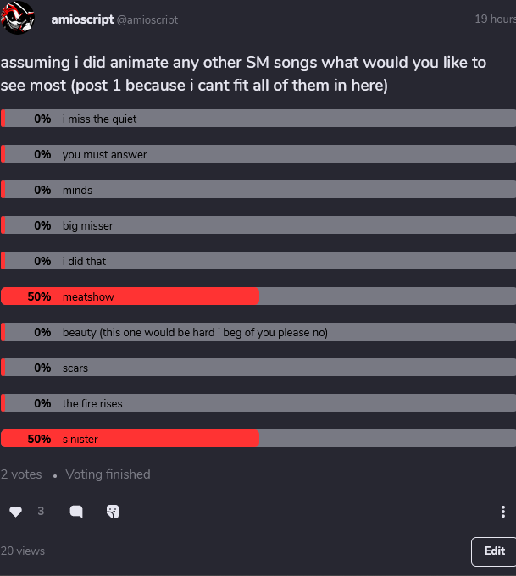
Task: Select 'the fire rises' poll option
Action: [x=258, y=404]
